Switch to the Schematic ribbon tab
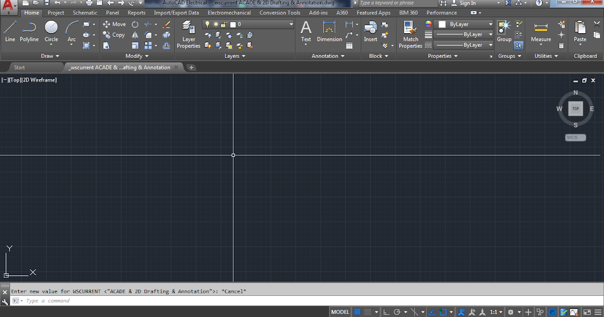This screenshot has width=604, height=317. pyautogui.click(x=85, y=13)
